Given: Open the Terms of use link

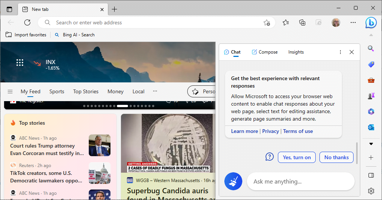Looking at the screenshot, I should tap(298, 131).
